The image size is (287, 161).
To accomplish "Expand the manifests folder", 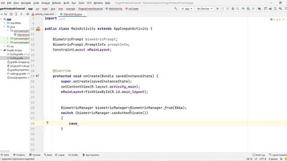I will (x=4, y=23).
